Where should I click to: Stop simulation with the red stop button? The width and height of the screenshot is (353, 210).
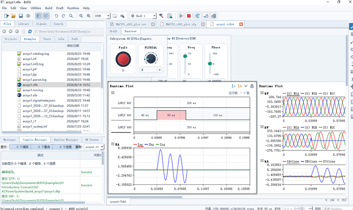(x=189, y=16)
